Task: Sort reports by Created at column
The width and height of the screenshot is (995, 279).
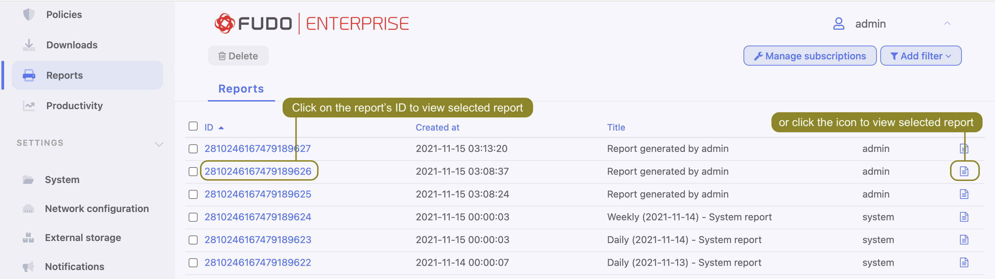Action: click(x=437, y=127)
